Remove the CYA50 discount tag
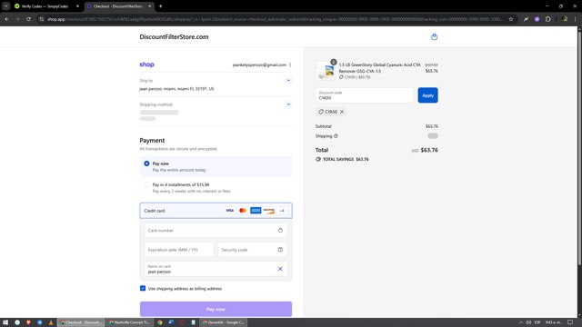This screenshot has height=327, width=582. 342,112
